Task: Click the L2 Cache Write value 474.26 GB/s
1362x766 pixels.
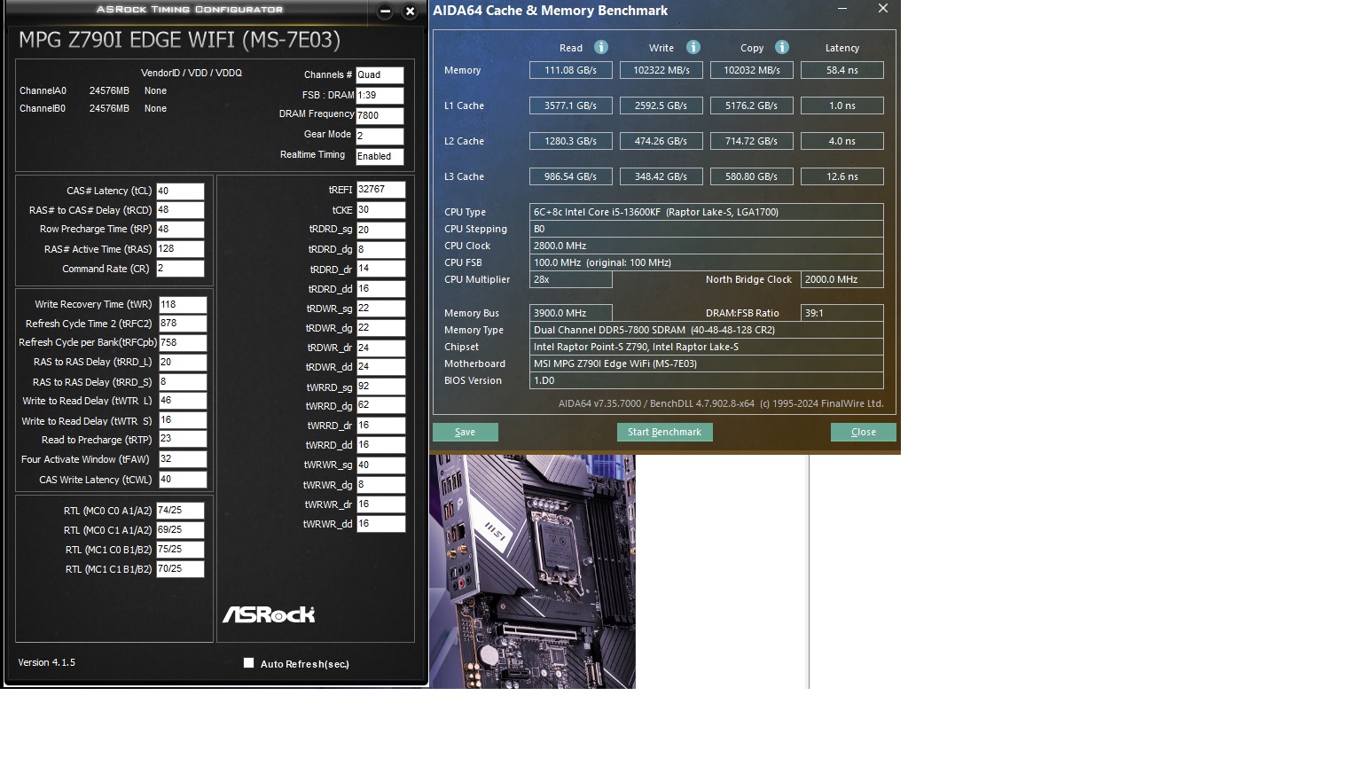Action: point(661,141)
